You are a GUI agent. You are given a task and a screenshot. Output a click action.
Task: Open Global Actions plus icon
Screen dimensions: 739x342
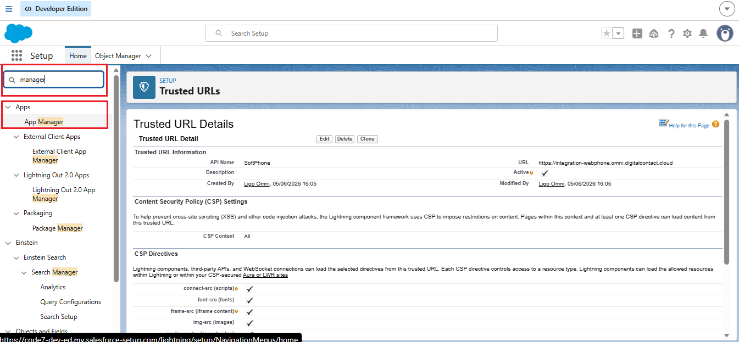tap(637, 33)
